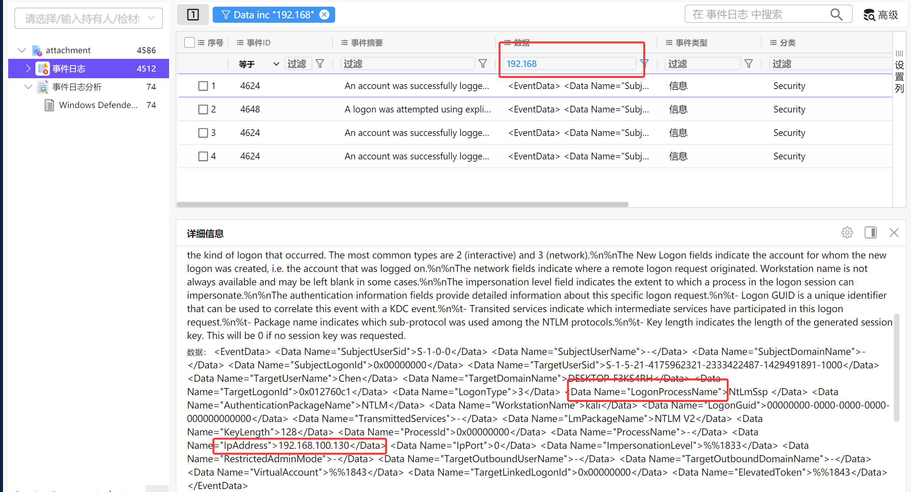
Task: Click the funnel icon for event summary filter
Action: 483,64
